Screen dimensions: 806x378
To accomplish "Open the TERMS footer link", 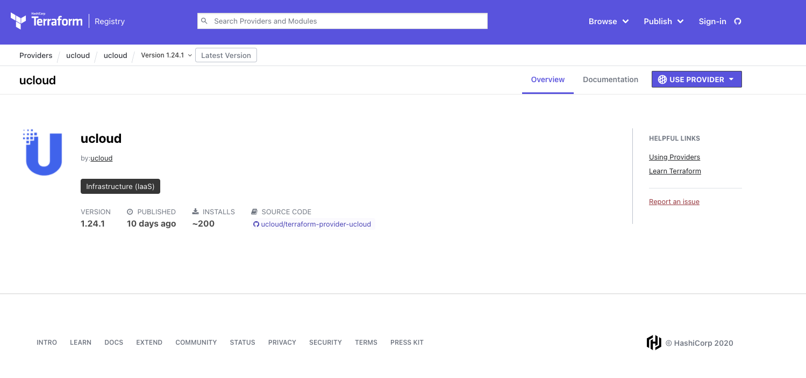I will (x=366, y=343).
